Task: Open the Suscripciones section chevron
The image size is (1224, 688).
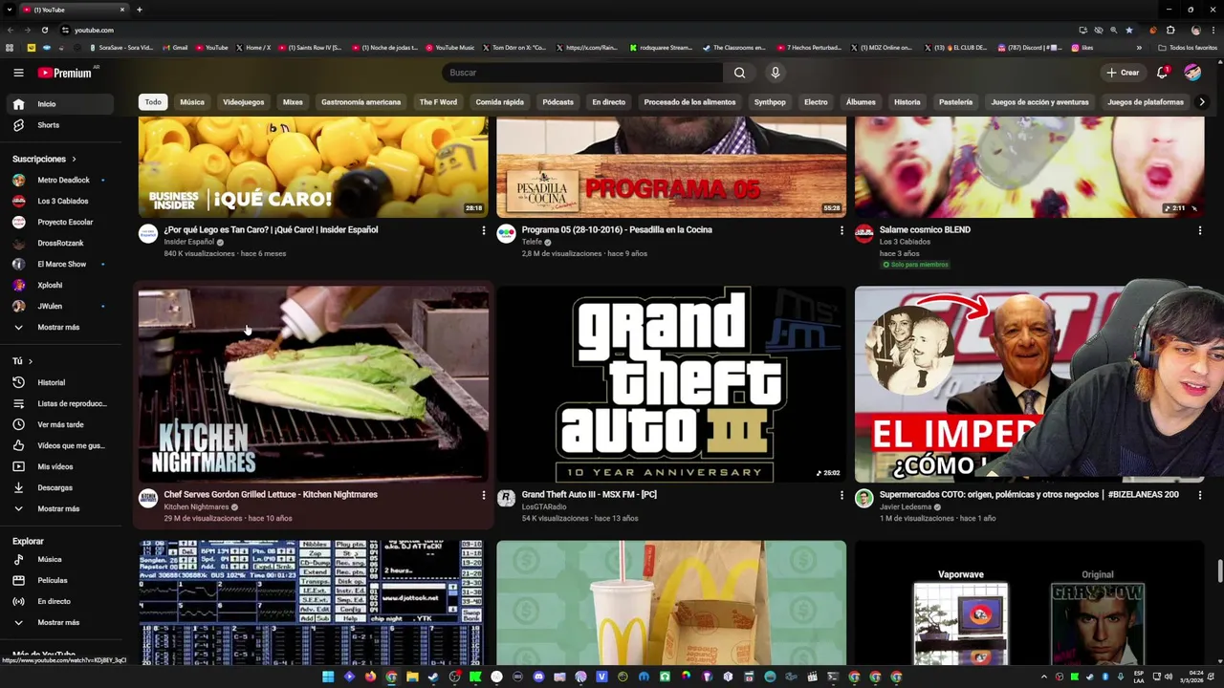Action: click(x=74, y=159)
